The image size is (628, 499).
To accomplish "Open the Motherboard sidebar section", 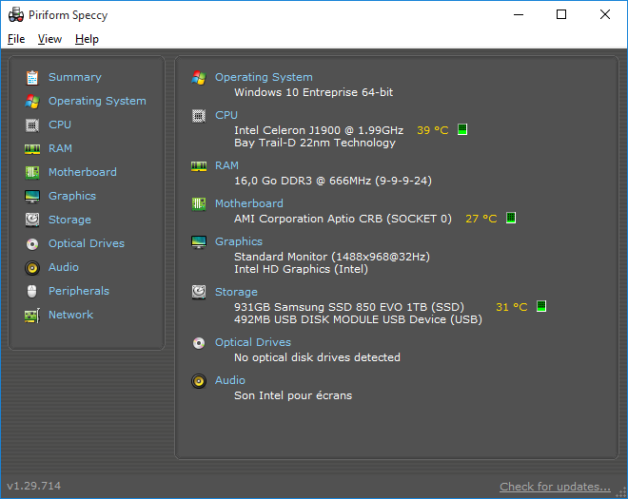I will [x=83, y=172].
